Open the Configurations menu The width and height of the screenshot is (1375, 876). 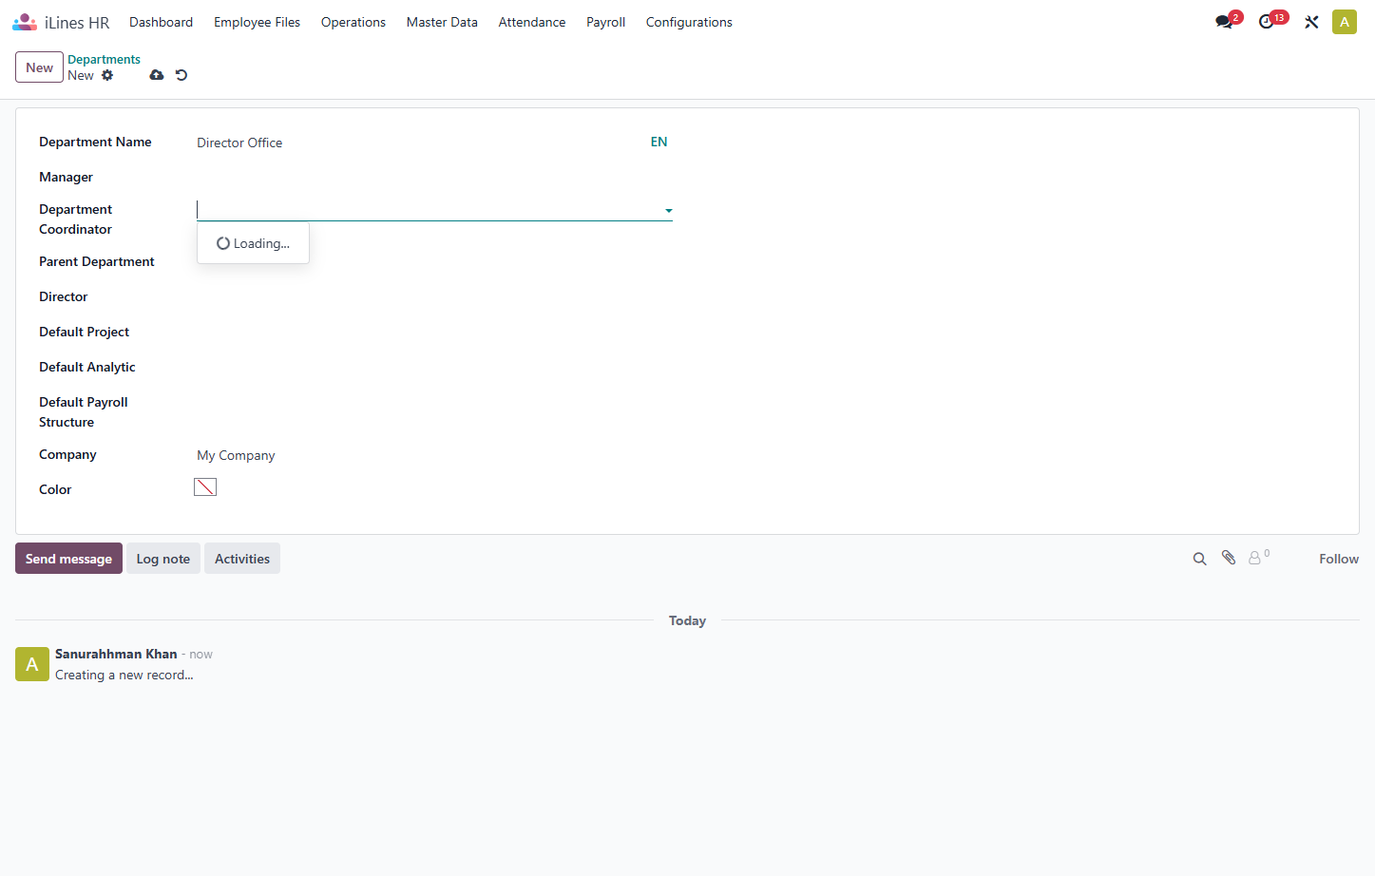point(689,22)
